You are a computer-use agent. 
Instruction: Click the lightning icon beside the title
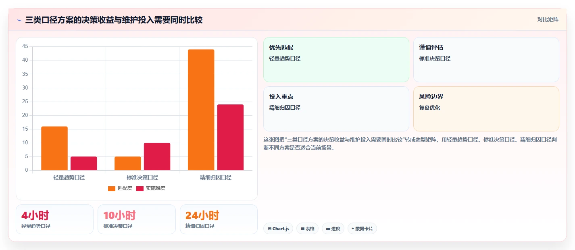coord(19,20)
